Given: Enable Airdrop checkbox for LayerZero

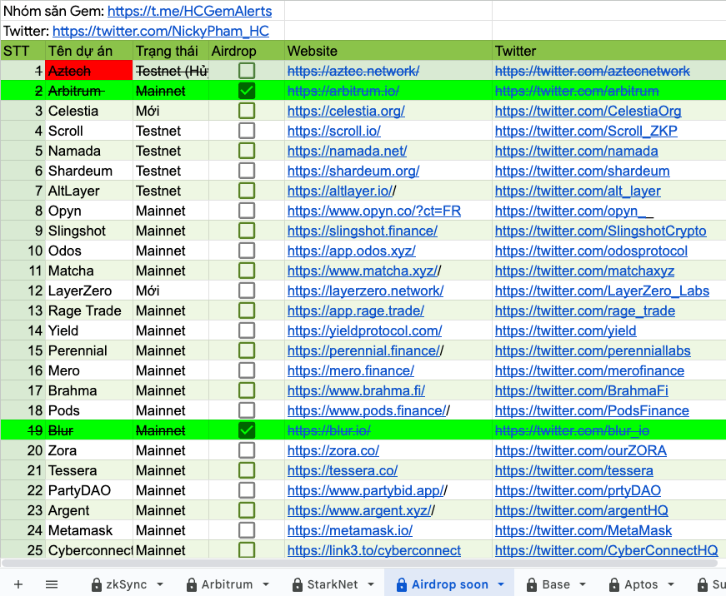Looking at the screenshot, I should (247, 291).
